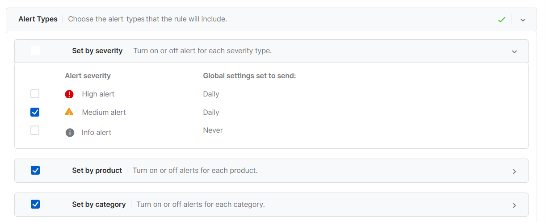Click the Set by severity heading
The image size is (546, 222).
97,51
